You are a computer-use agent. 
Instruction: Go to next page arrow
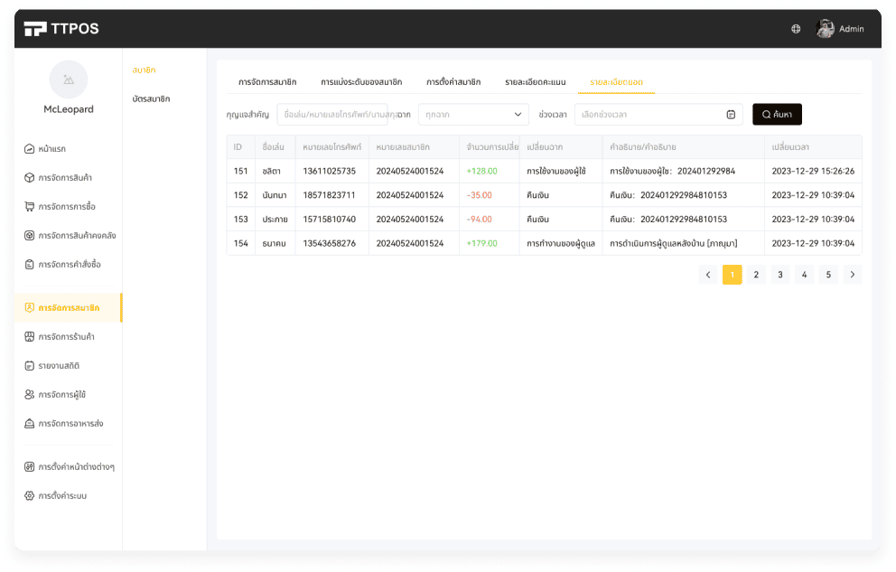[x=852, y=276]
